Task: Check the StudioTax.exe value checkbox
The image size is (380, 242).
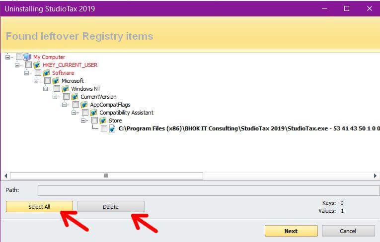Action: 104,128
